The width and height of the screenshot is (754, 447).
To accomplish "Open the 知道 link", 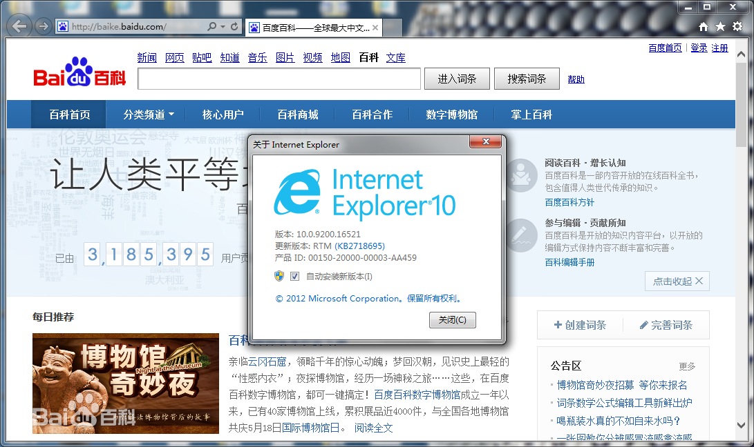I will pos(230,58).
